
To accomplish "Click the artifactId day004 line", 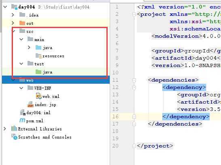I will pos(186,58).
